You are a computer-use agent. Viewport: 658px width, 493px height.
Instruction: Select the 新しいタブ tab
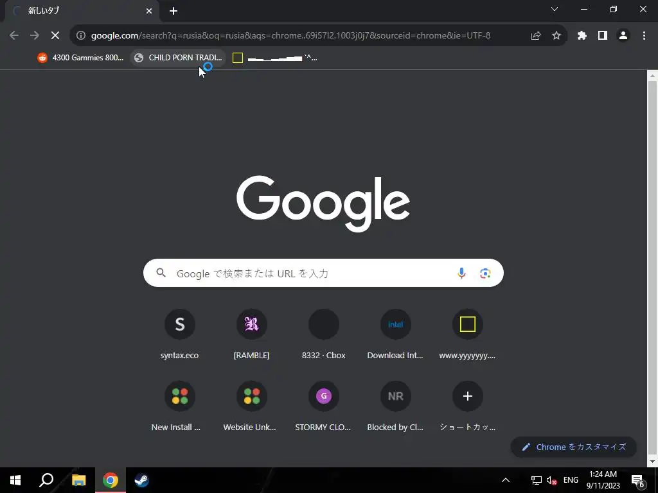click(82, 11)
